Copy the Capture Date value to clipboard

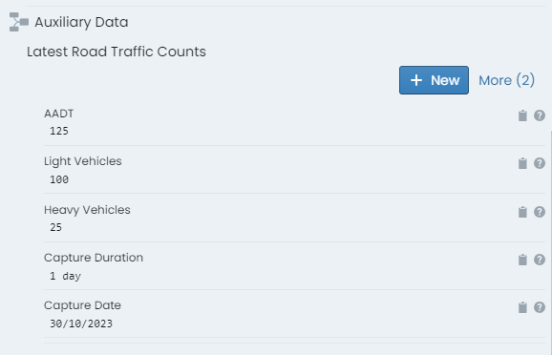tap(522, 307)
